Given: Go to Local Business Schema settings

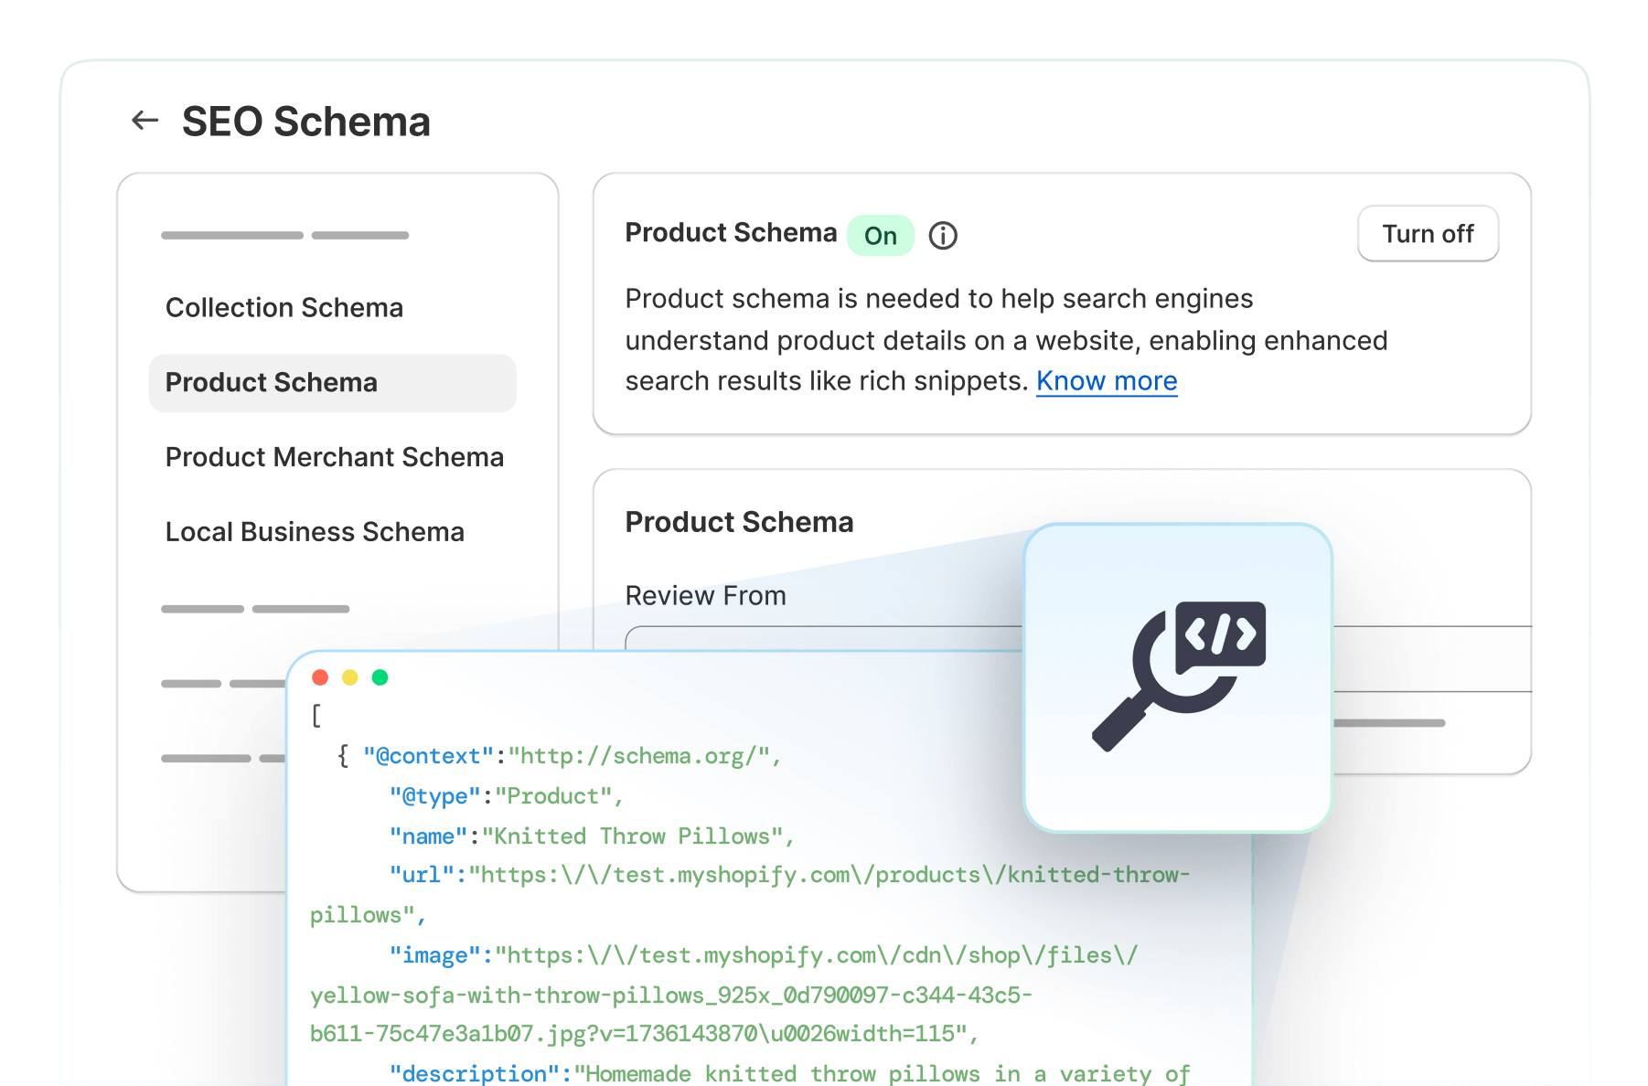Looking at the screenshot, I should click(315, 532).
